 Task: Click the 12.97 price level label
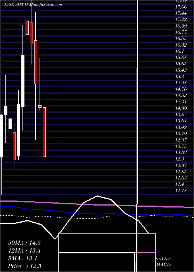pos(181,140)
